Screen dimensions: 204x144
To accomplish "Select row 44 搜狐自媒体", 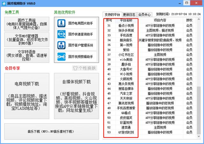I will coord(150,89).
